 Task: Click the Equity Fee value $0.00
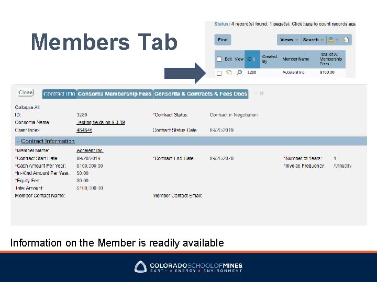(x=83, y=181)
